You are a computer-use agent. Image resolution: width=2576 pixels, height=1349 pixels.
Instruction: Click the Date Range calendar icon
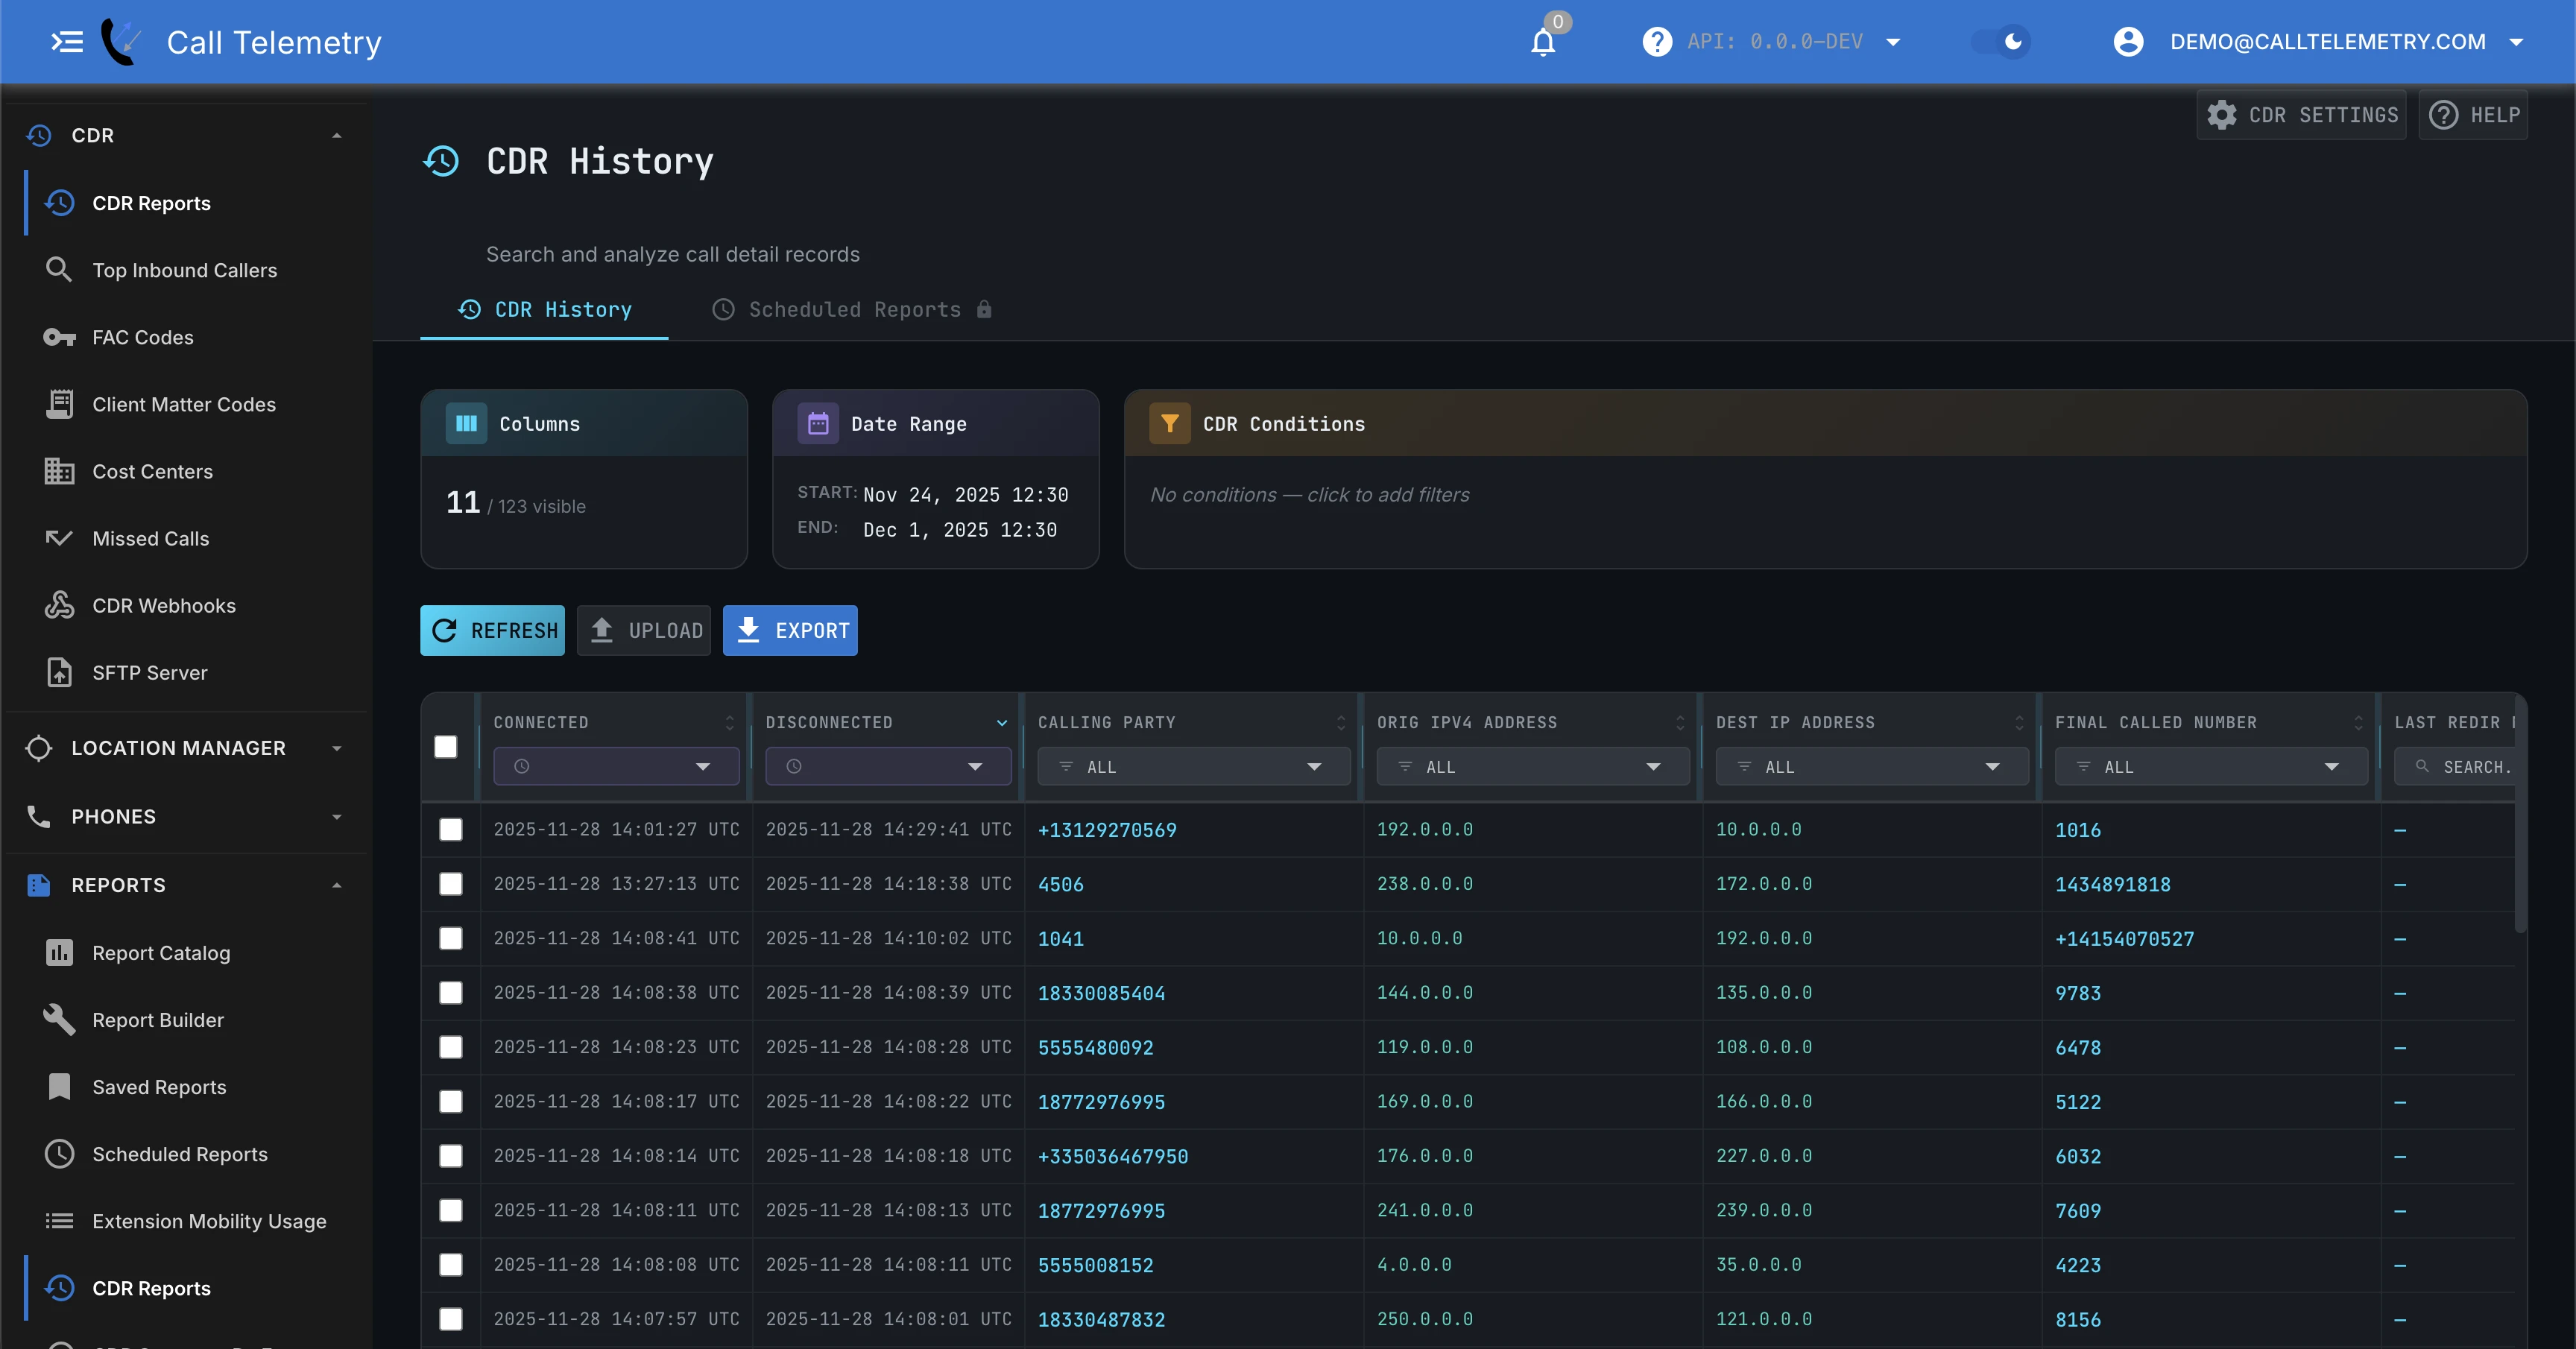click(818, 423)
